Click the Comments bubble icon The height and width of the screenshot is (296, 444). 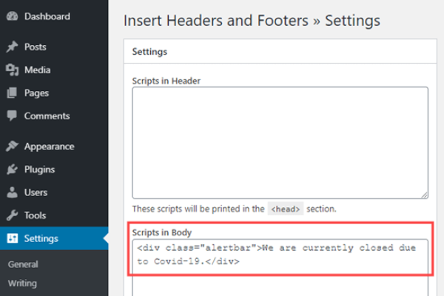(x=12, y=116)
